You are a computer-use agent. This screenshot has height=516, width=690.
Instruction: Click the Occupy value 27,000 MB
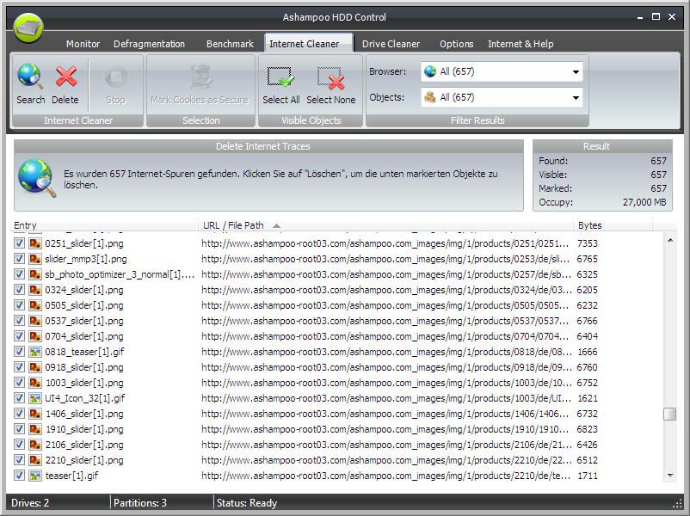[x=644, y=202]
